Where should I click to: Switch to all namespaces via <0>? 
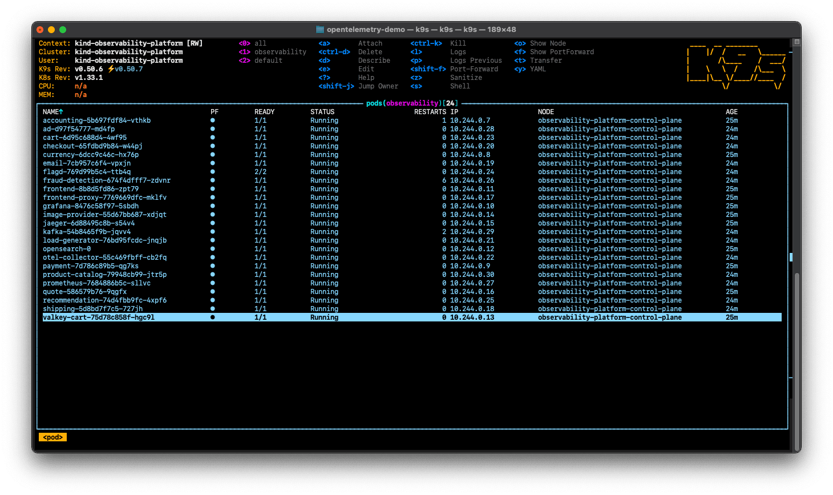pos(244,43)
